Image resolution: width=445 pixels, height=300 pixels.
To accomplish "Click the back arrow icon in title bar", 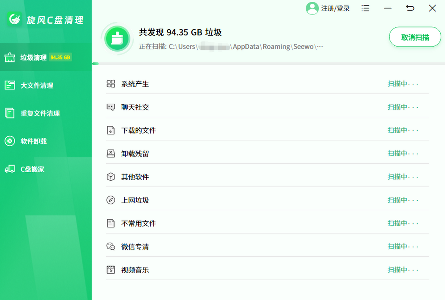I will [x=410, y=8].
